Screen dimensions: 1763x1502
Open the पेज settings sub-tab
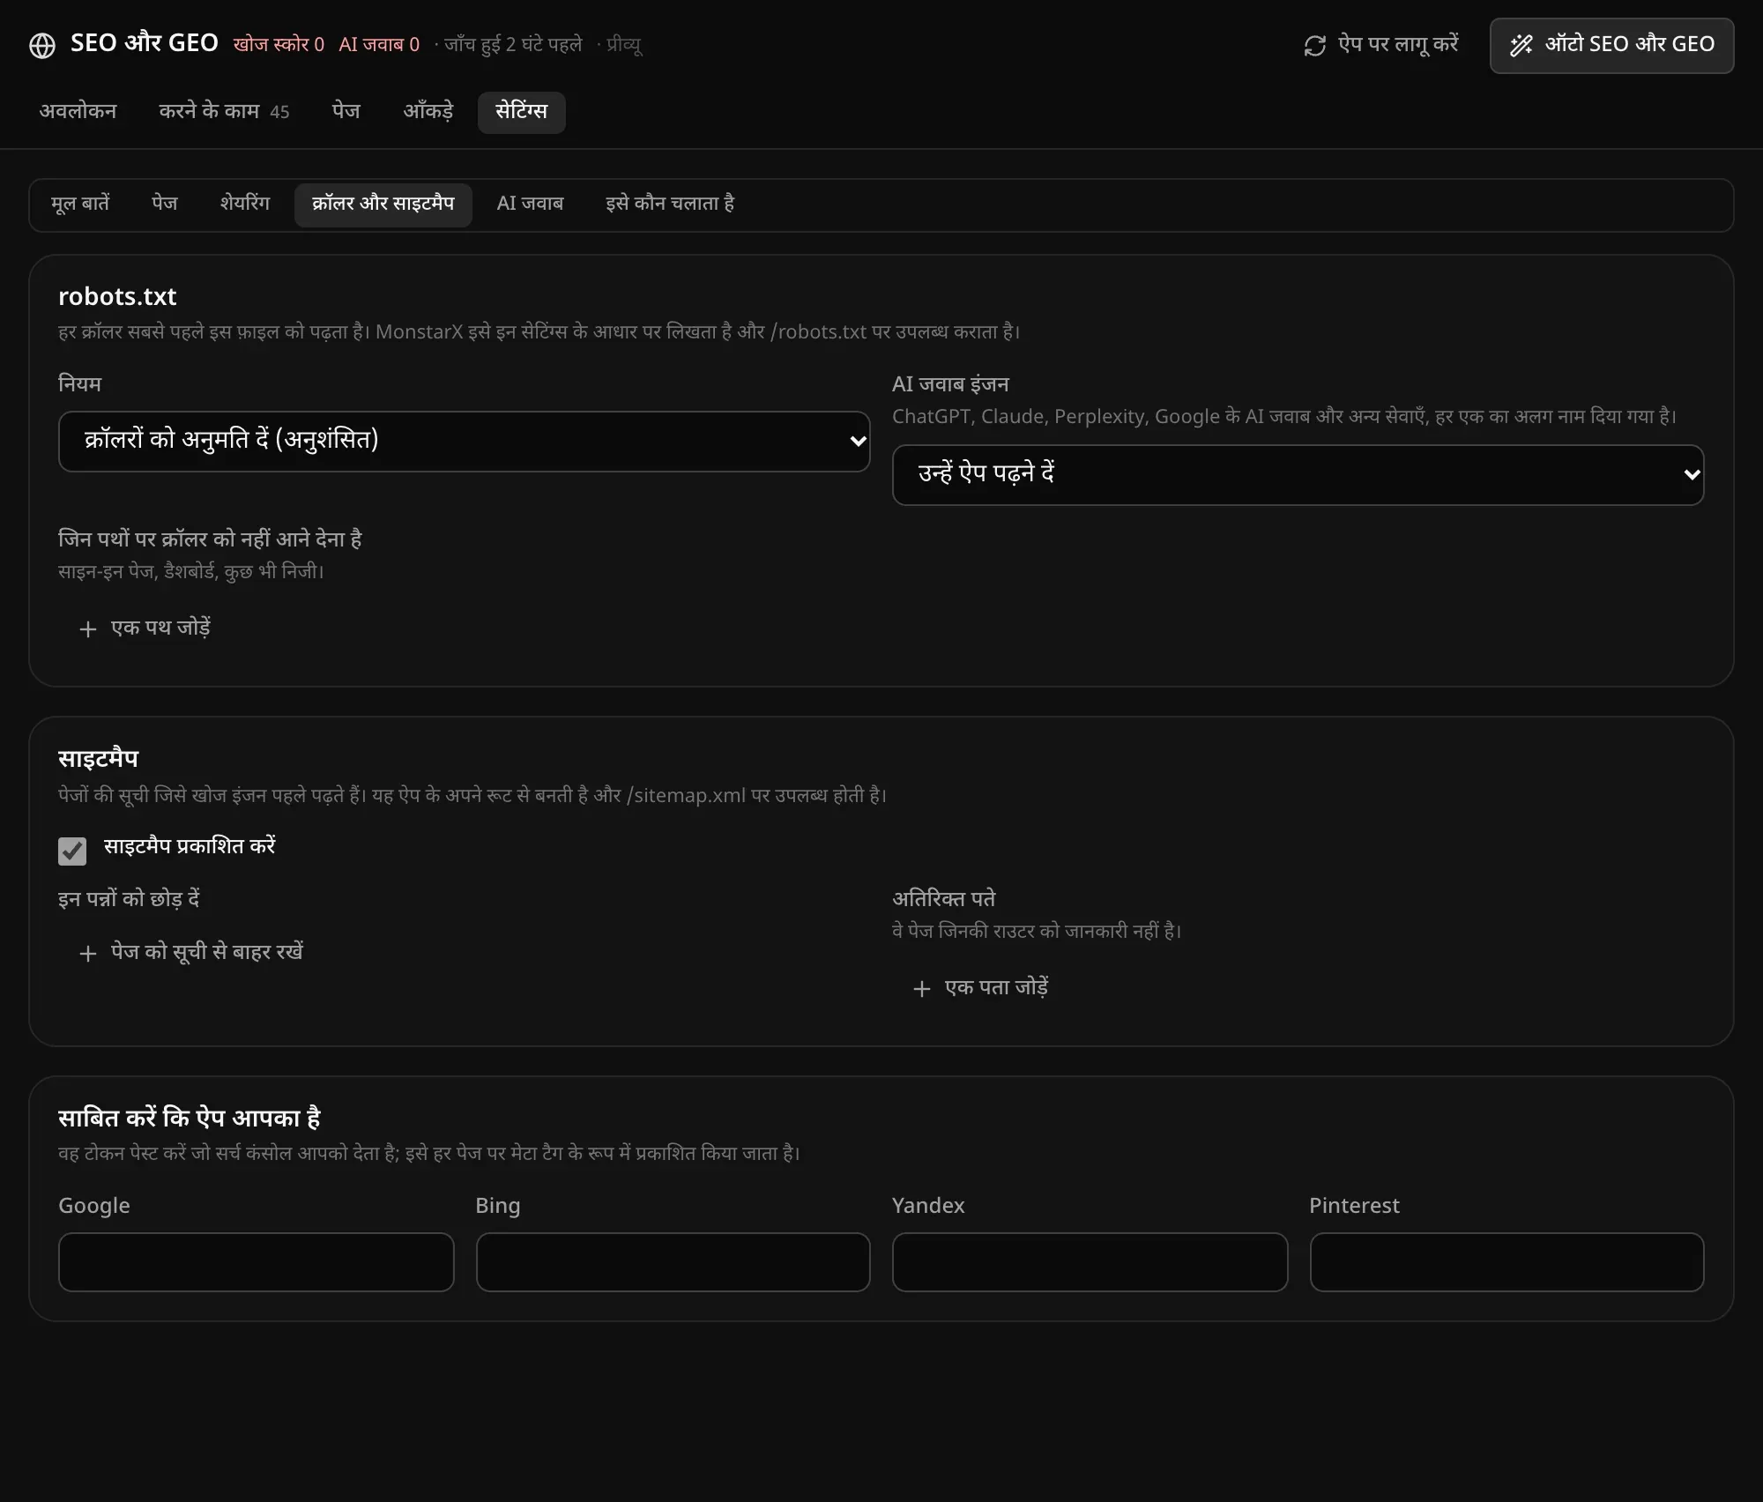[165, 204]
